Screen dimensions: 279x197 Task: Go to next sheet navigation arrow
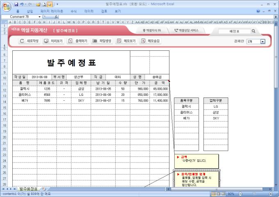pyautogui.click(x=11, y=189)
